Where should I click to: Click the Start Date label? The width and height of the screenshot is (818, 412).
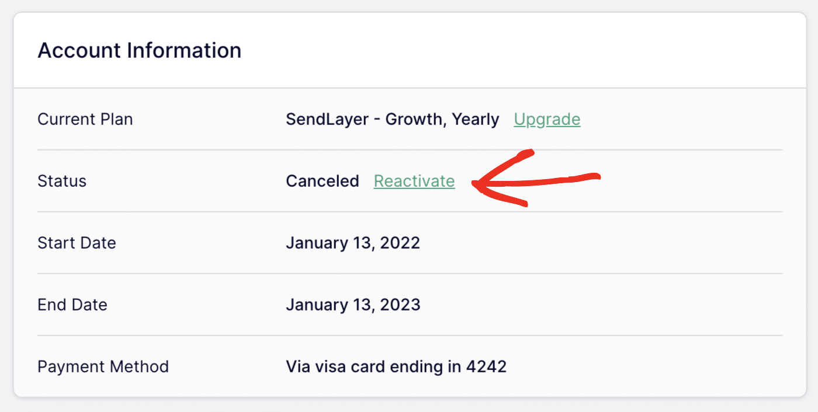coord(77,243)
